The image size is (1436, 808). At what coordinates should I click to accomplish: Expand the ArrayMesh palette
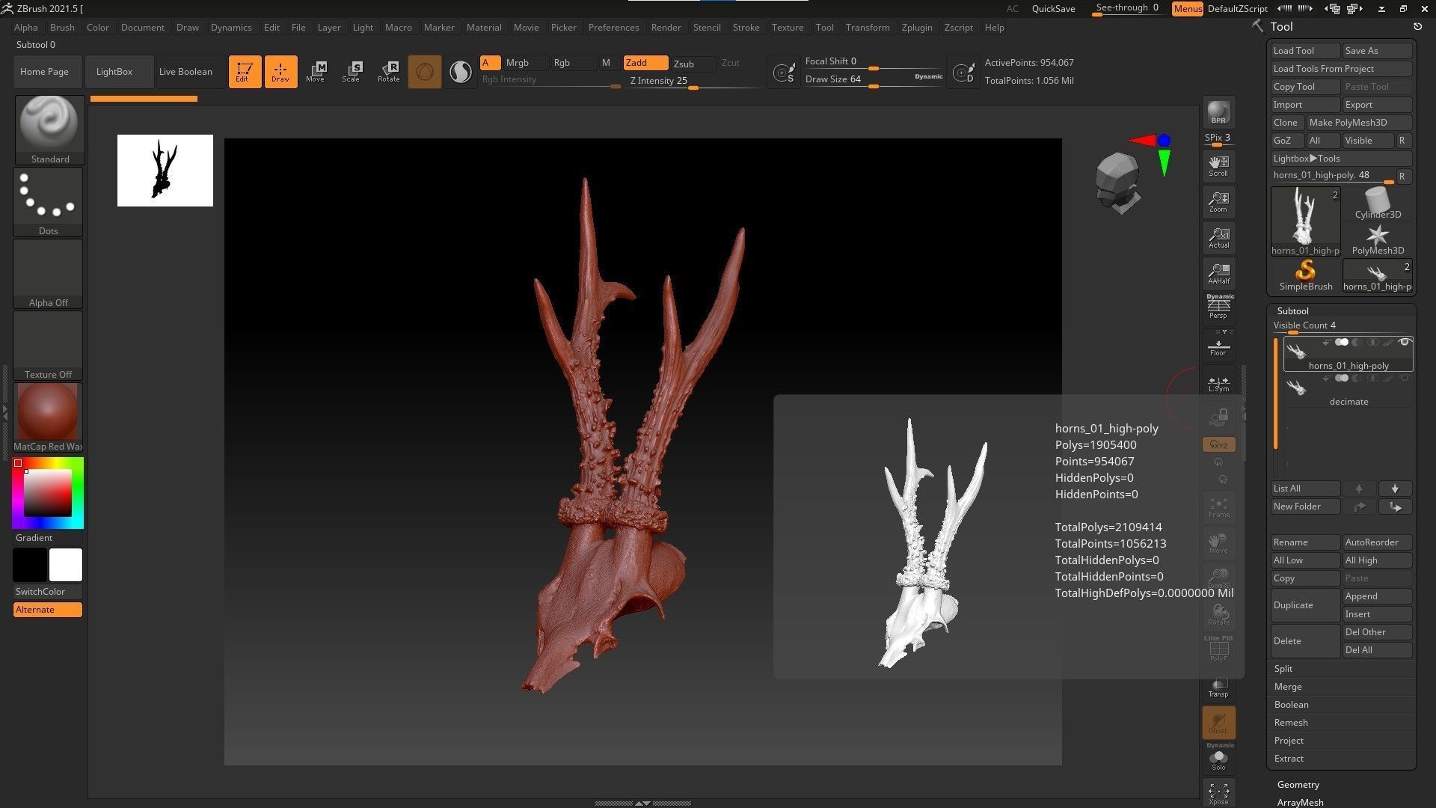tap(1300, 802)
